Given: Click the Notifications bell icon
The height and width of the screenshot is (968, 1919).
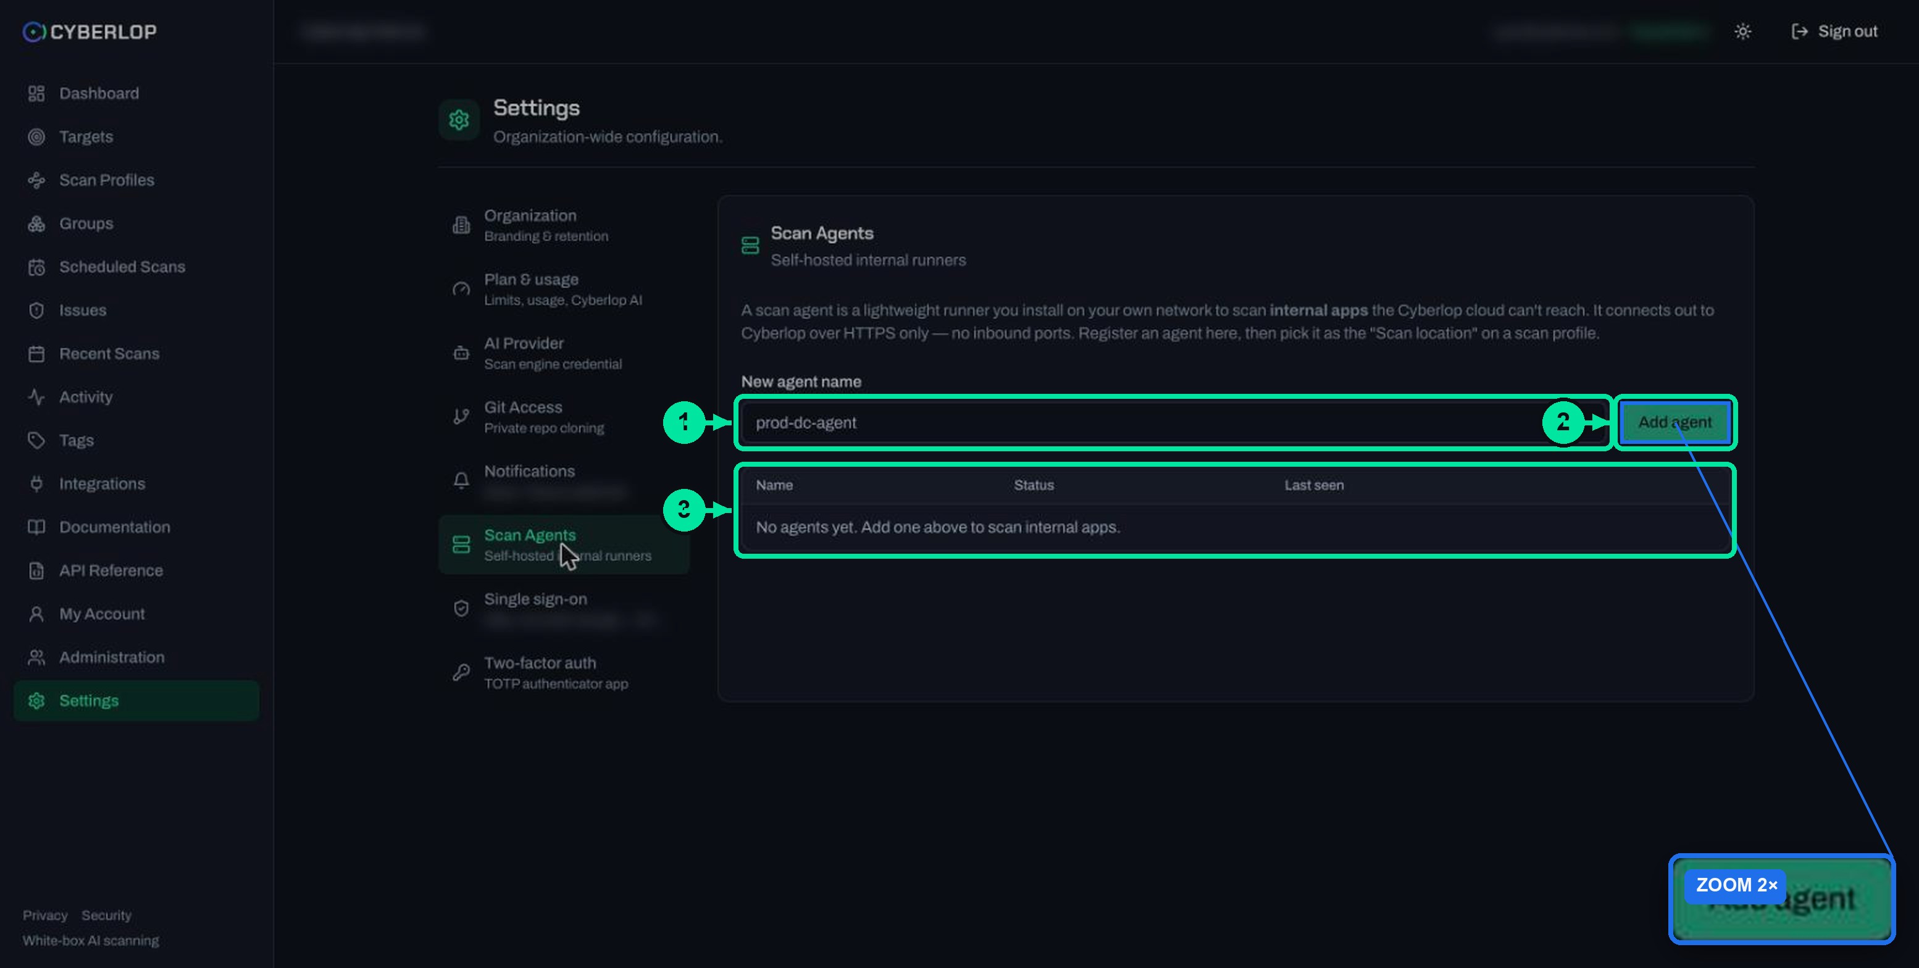Looking at the screenshot, I should 461,480.
